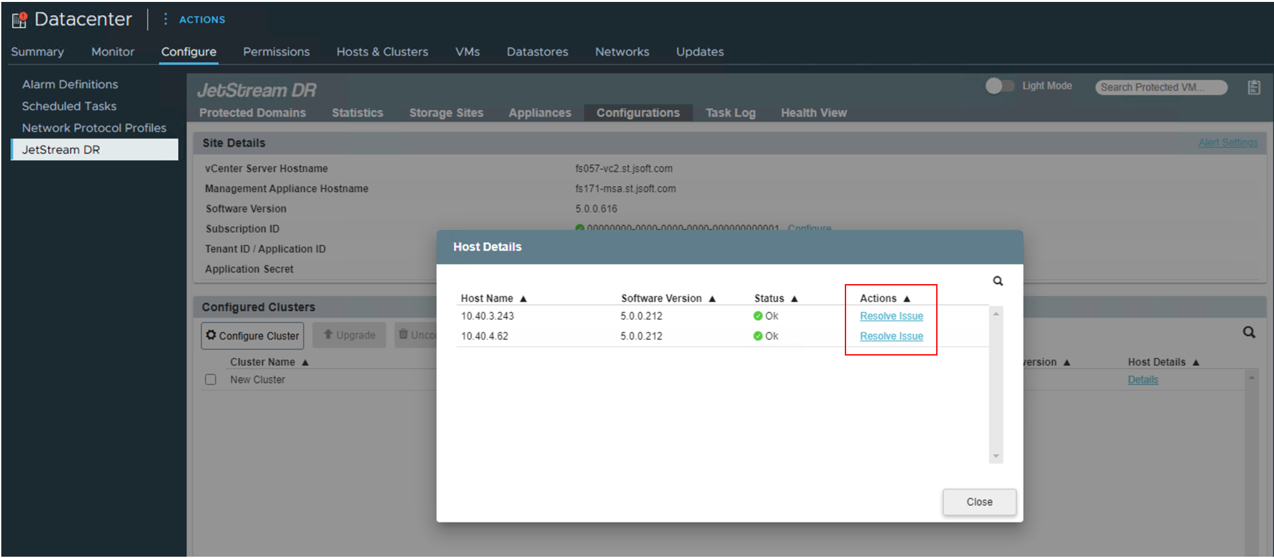The image size is (1274, 558).
Task: Open the Hosts & Clusters tab
Action: 382,51
